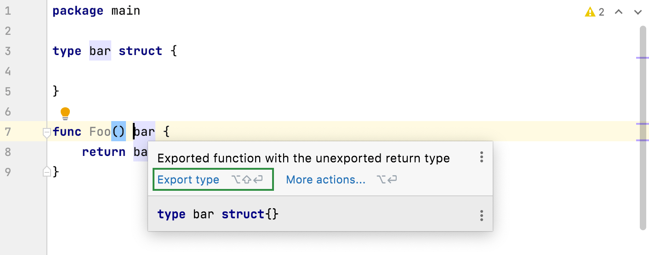This screenshot has width=649, height=255.
Task: Go to previous highlighted problem arrow
Action: (x=619, y=12)
